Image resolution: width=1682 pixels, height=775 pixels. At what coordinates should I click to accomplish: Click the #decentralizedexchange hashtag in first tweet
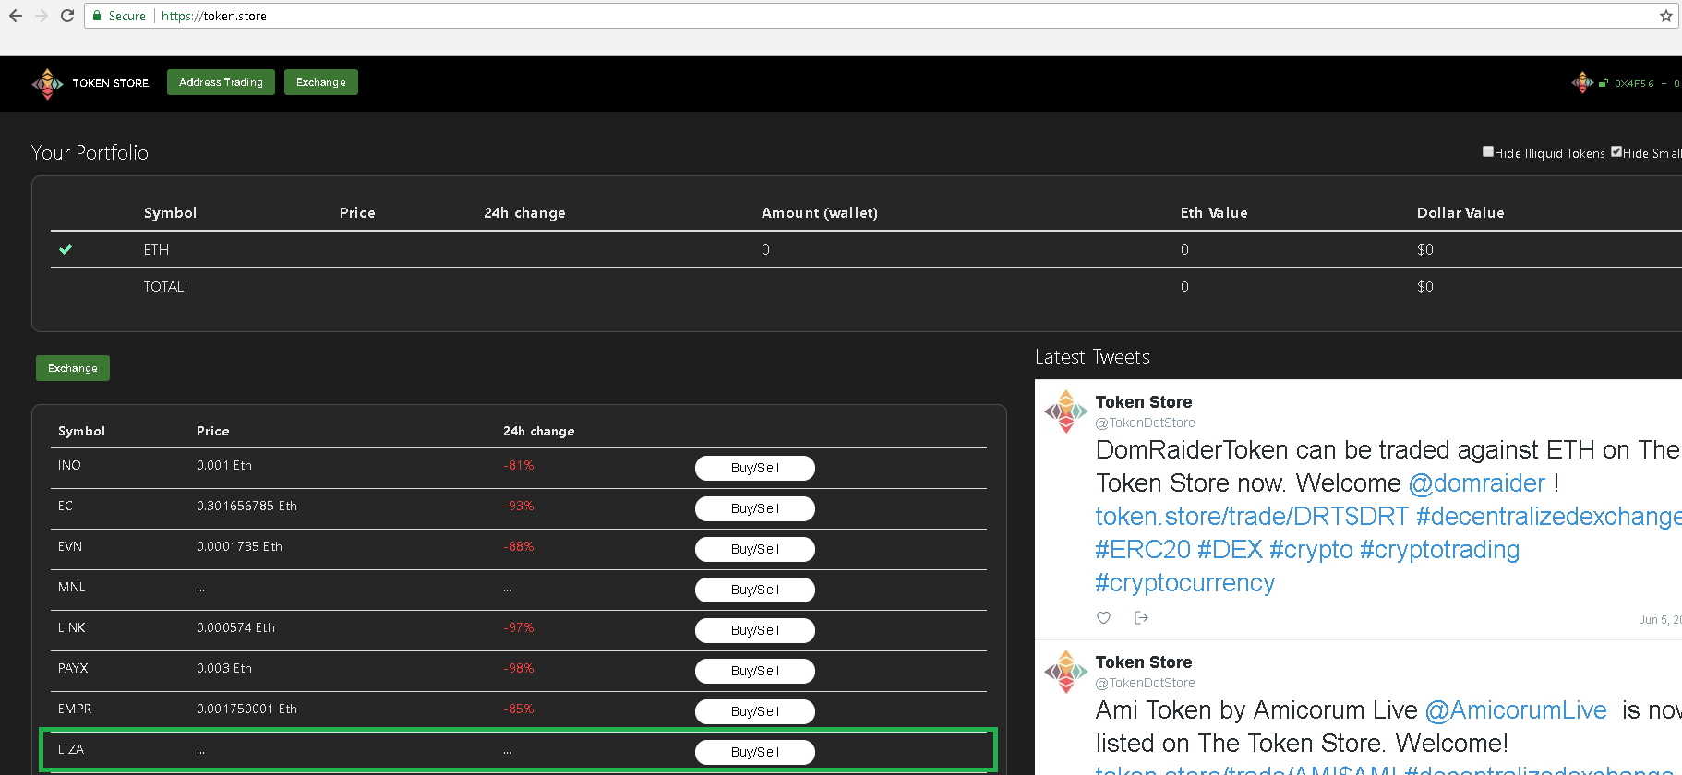(1549, 516)
